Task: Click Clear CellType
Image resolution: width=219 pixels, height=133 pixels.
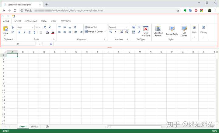Action: [x=146, y=31]
